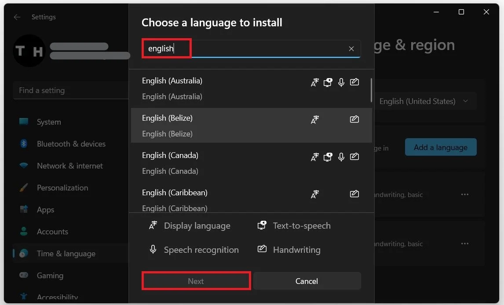Click the Next button
Image resolution: width=504 pixels, height=305 pixels.
[x=196, y=281]
